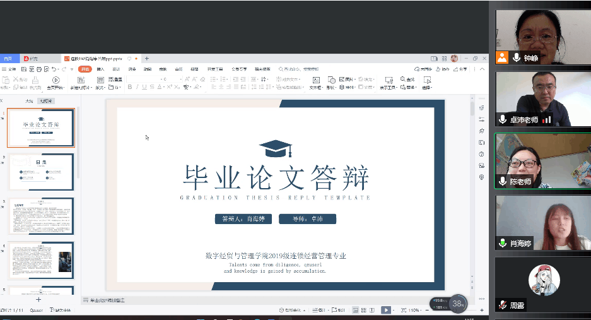Viewport: 591px width, 320px height.
Task: Open the 插入 (Insert) ribbon tab
Action: [x=100, y=69]
